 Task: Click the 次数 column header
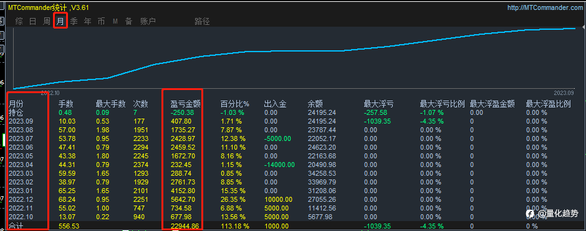click(140, 104)
